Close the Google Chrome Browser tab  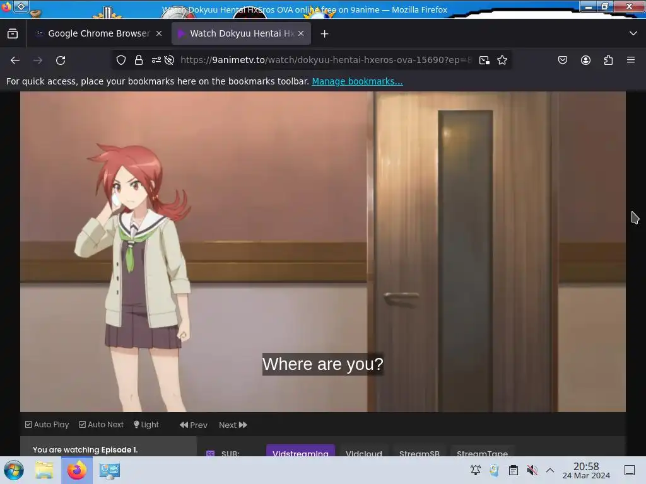click(159, 34)
